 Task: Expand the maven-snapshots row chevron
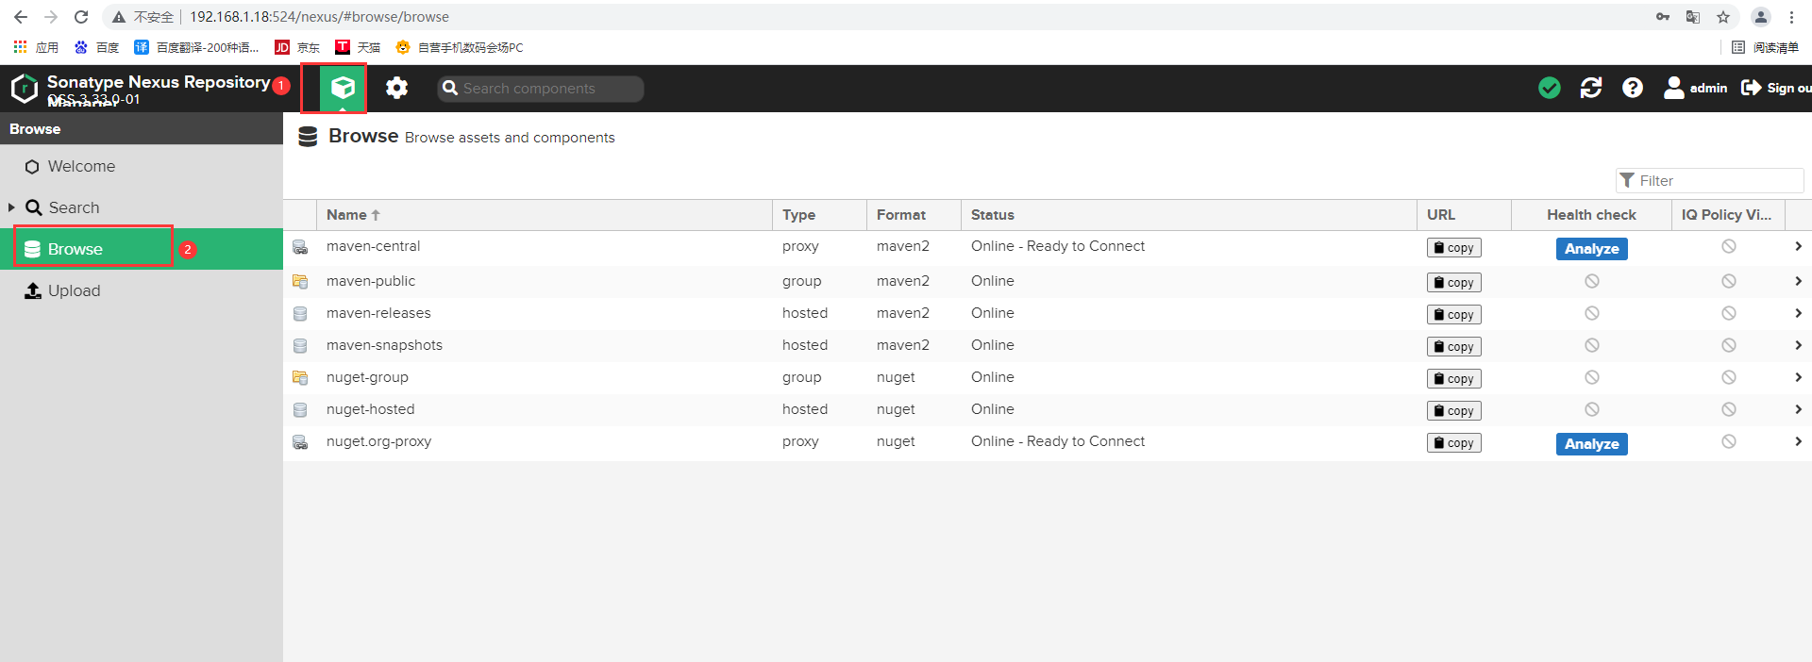(x=1798, y=345)
